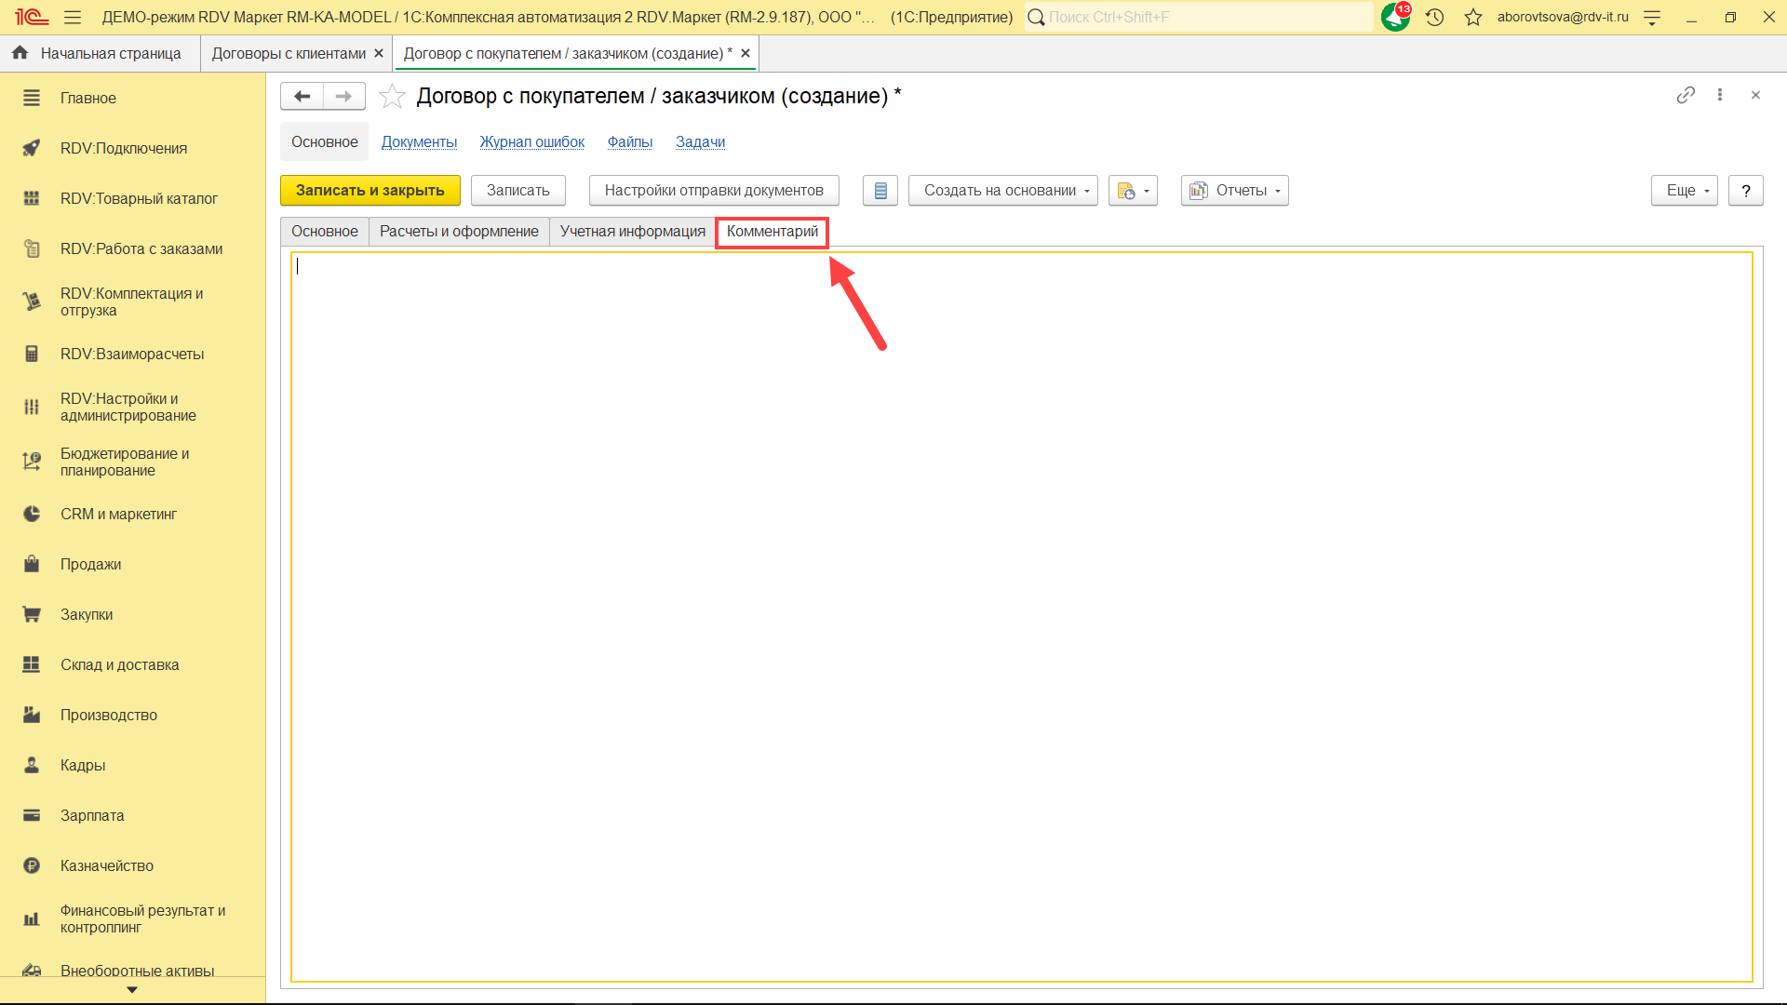The image size is (1787, 1005).
Task: Open the print document dropdown icon
Action: (x=1132, y=191)
